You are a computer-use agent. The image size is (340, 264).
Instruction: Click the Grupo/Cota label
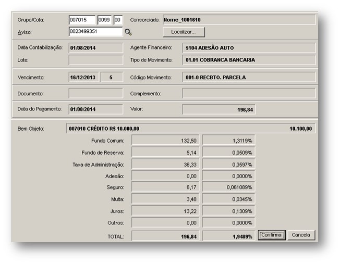pos(31,20)
